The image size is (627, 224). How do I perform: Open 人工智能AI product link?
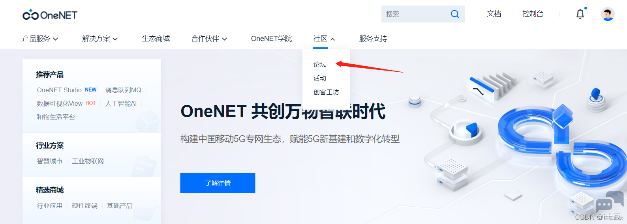click(121, 103)
